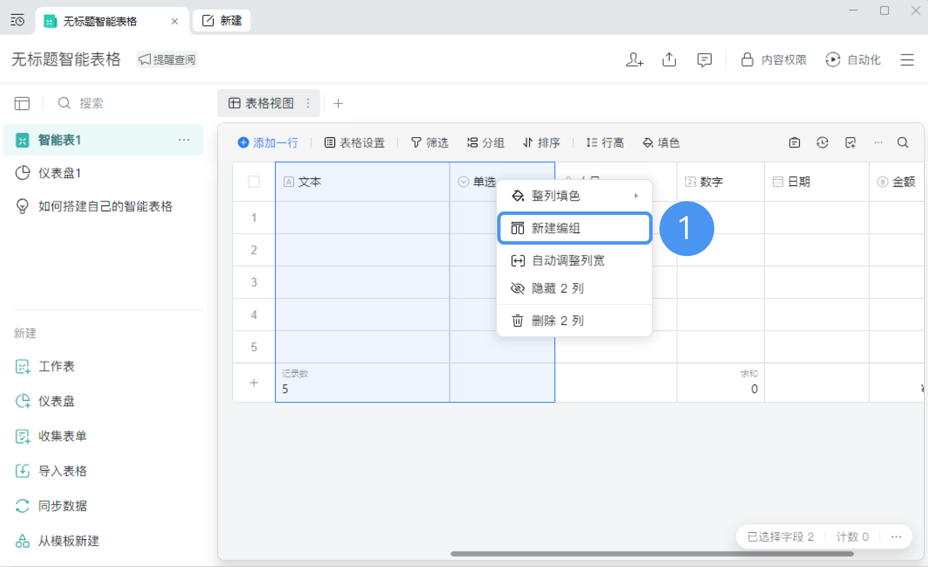This screenshot has width=928, height=567.
Task: Create a new 仪表盘 from sidebar
Action: coord(45,401)
